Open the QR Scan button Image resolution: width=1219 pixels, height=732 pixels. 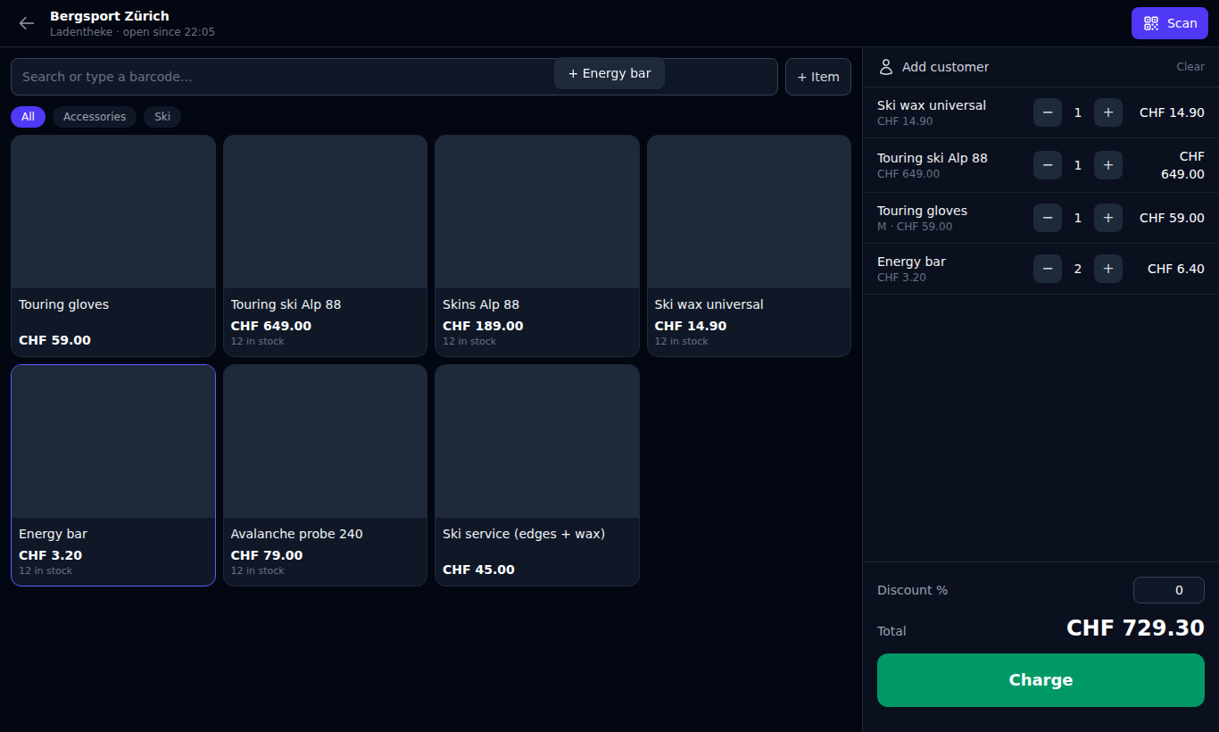(1170, 23)
